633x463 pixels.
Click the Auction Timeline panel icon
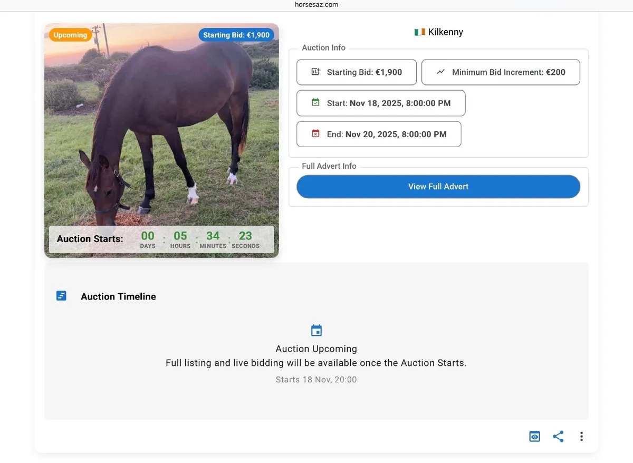click(x=61, y=295)
